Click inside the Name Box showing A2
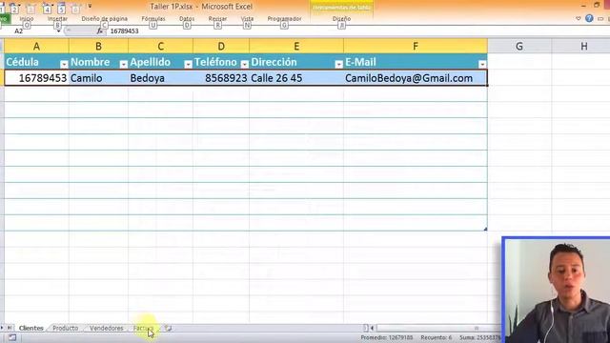Screen dimensions: 610x343 30,31
